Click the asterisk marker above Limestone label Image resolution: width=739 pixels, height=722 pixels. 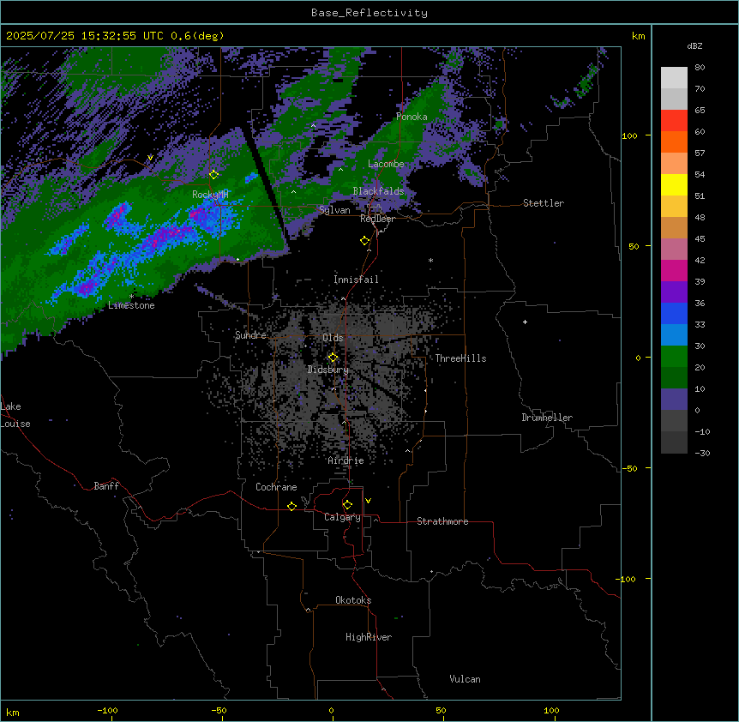131,297
